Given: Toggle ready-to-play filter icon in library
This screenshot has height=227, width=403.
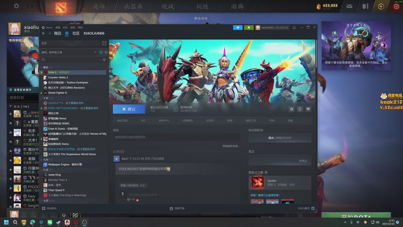Looking at the screenshot, I should [106, 52].
